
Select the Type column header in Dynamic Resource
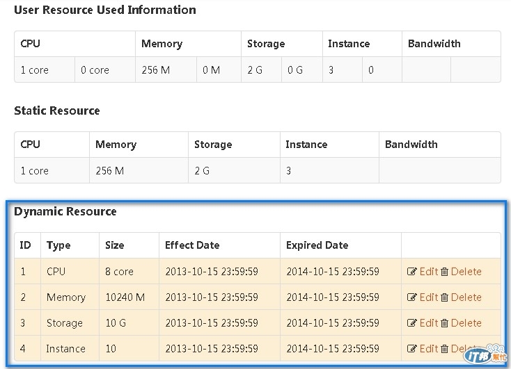[x=58, y=245]
